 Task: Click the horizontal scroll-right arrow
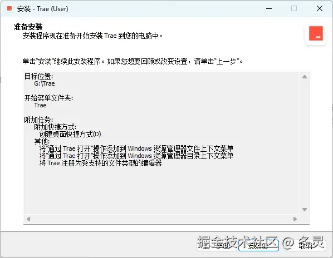tap(295, 219)
